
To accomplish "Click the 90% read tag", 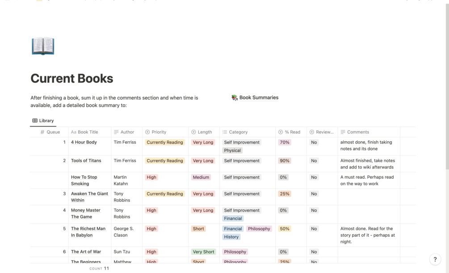I will click(284, 161).
